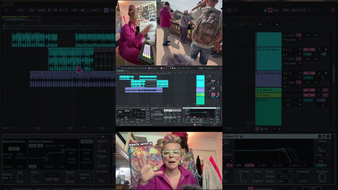Toggle track 10 activator button
This screenshot has height=190, width=338.
(213, 81)
